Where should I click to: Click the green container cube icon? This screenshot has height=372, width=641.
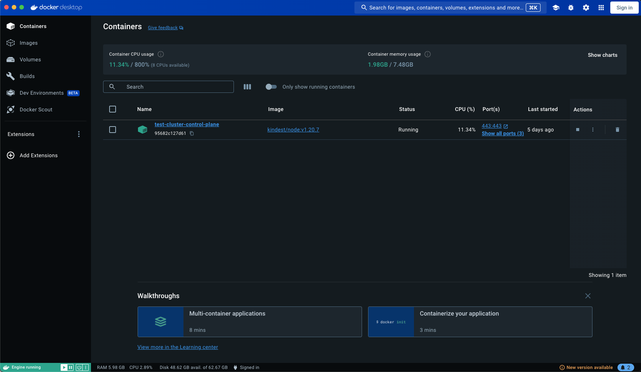(143, 130)
